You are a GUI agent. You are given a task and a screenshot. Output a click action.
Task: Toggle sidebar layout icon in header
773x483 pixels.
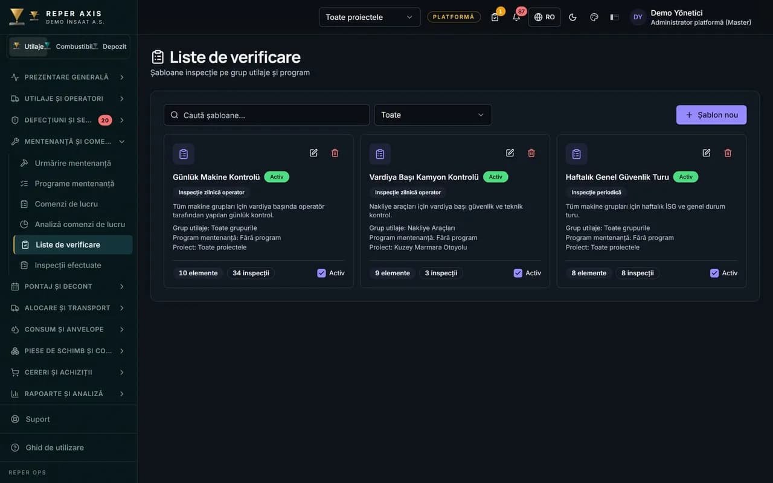[x=615, y=17]
